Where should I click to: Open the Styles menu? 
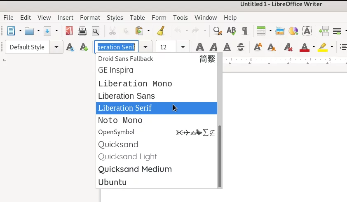click(x=115, y=17)
